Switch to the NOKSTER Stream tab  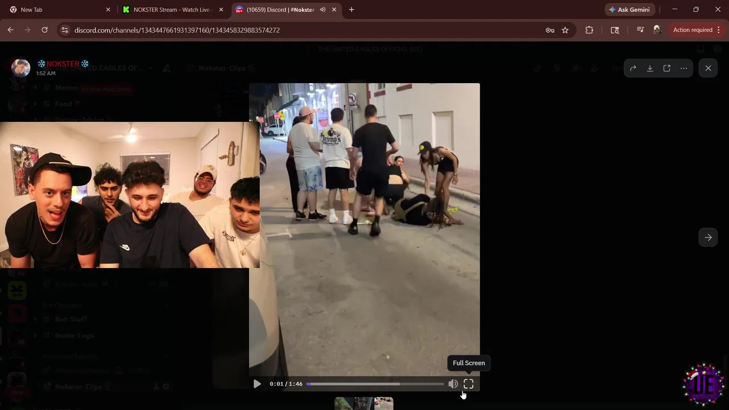click(172, 10)
